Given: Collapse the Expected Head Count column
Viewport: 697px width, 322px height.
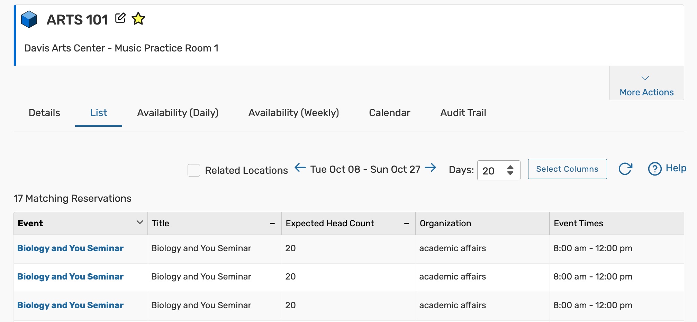Looking at the screenshot, I should (x=406, y=224).
